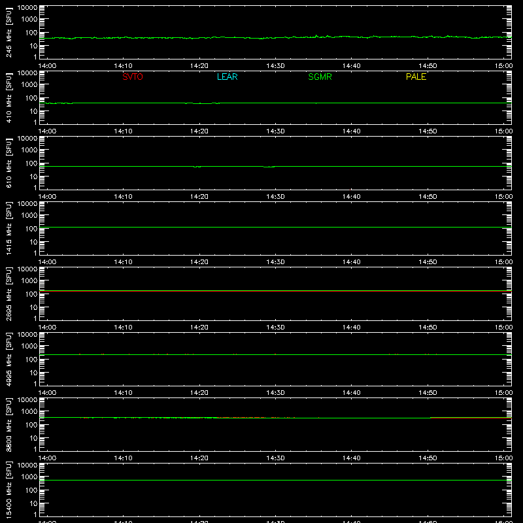Screen dimensions: 523x523
Task: Click 14:20 tick below the 610 MHz plot
Action: [x=199, y=197]
